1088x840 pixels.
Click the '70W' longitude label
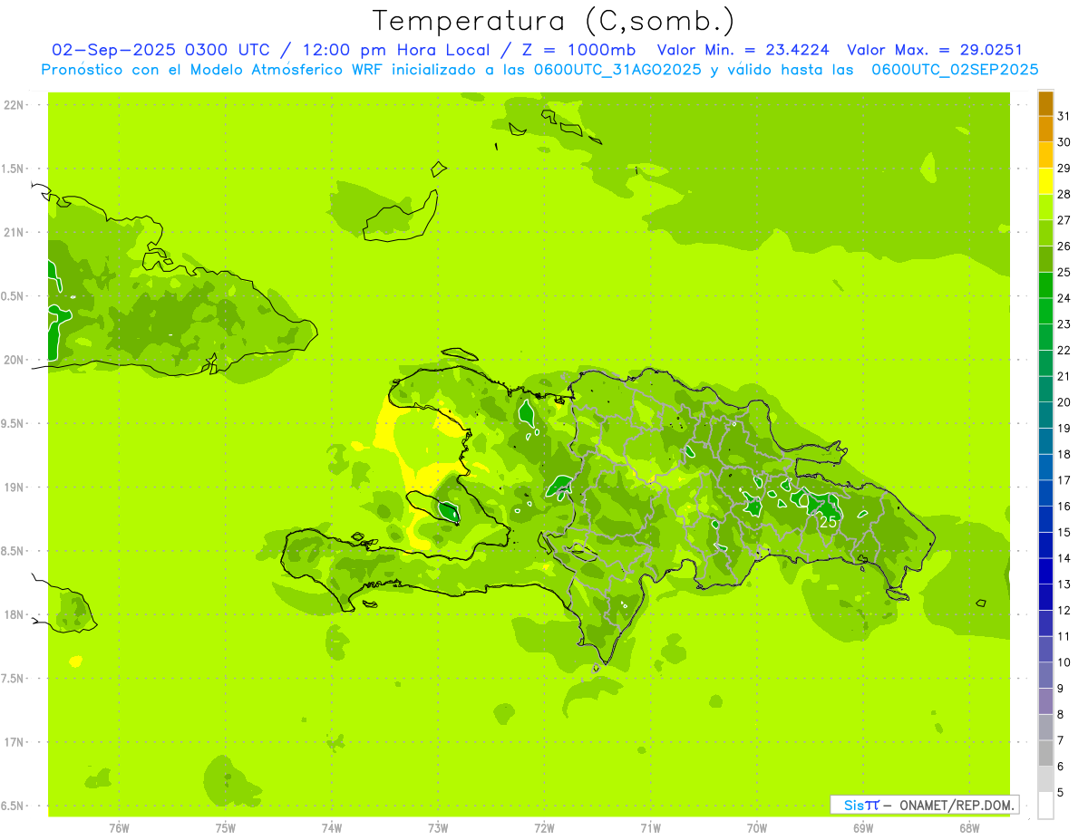[756, 828]
